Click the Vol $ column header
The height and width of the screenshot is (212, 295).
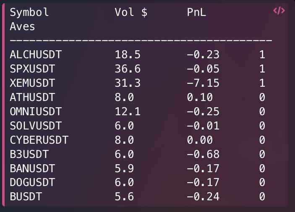(131, 13)
